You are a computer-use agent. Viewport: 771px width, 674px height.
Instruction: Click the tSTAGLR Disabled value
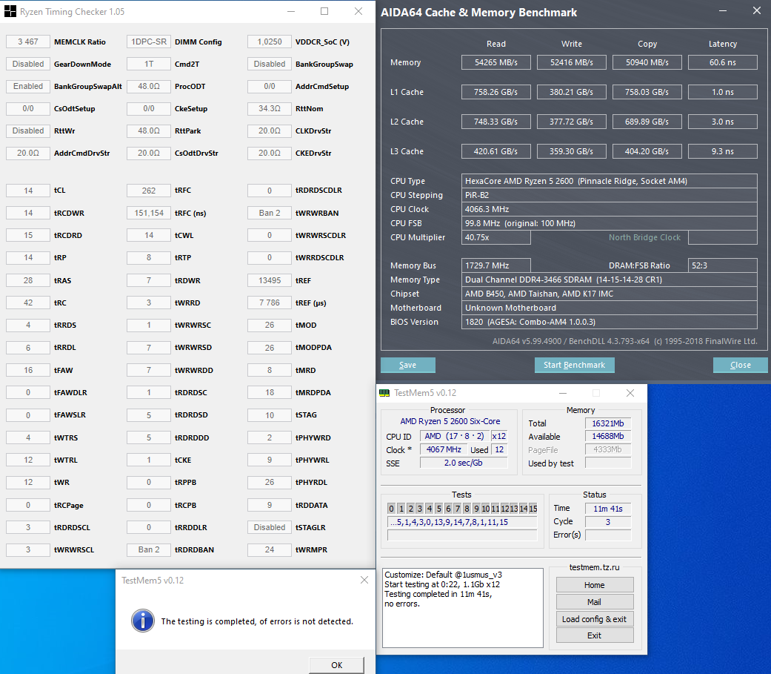[x=270, y=527]
